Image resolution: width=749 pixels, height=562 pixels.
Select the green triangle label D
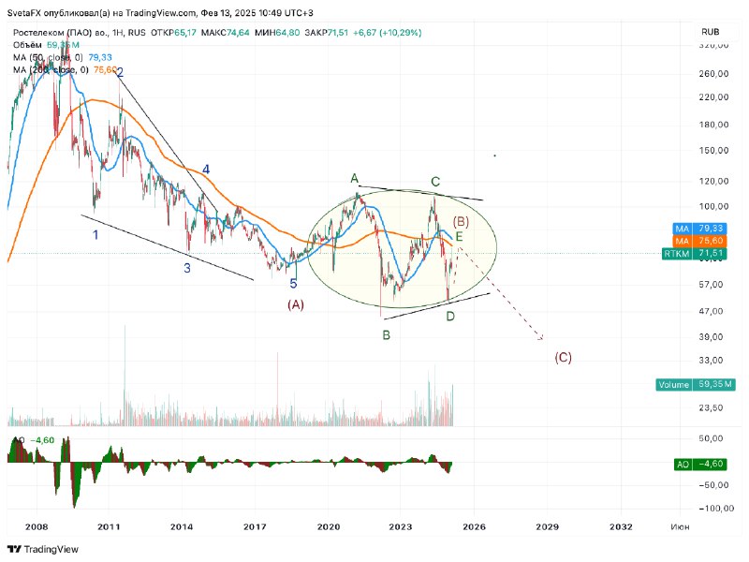pos(450,317)
